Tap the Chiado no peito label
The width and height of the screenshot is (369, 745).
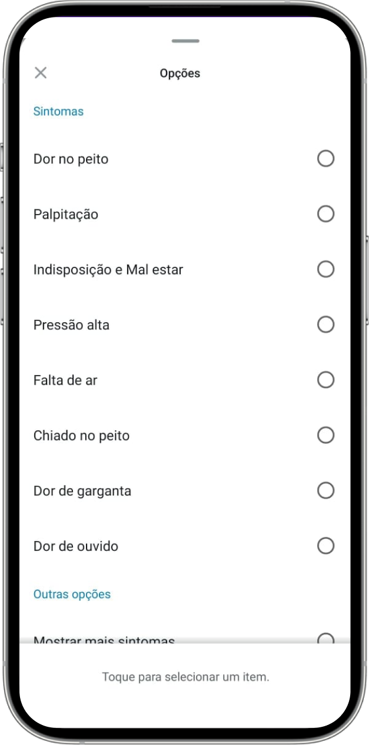[x=81, y=436]
